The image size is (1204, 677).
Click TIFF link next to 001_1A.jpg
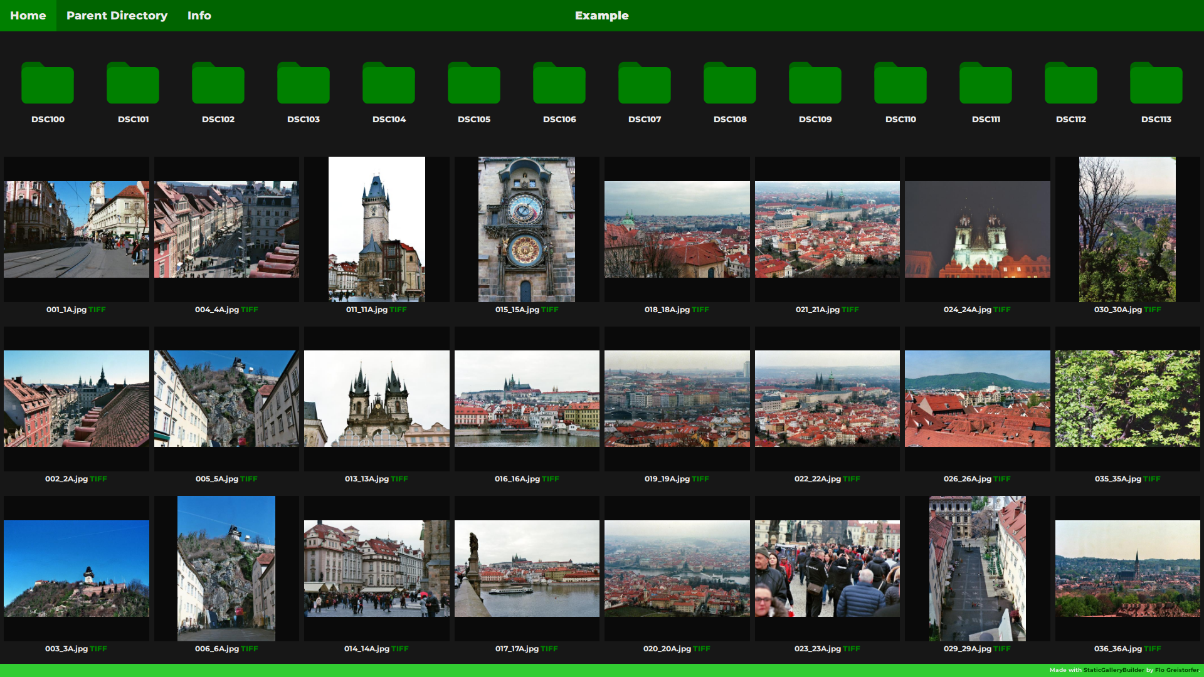(97, 310)
